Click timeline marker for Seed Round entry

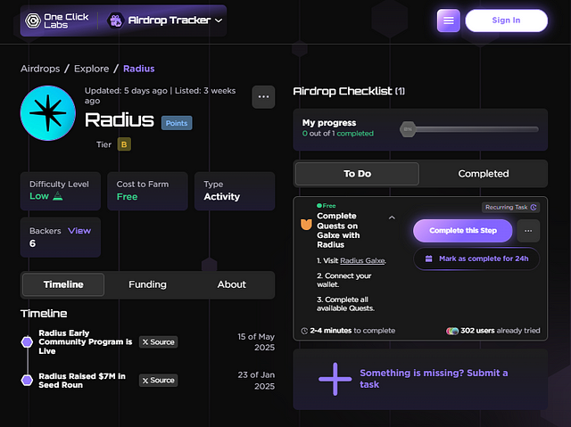[x=27, y=380]
